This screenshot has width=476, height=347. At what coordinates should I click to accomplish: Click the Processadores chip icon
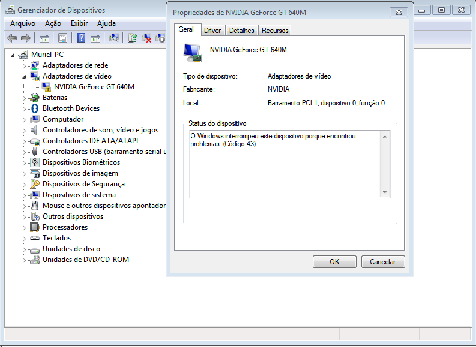(x=35, y=227)
